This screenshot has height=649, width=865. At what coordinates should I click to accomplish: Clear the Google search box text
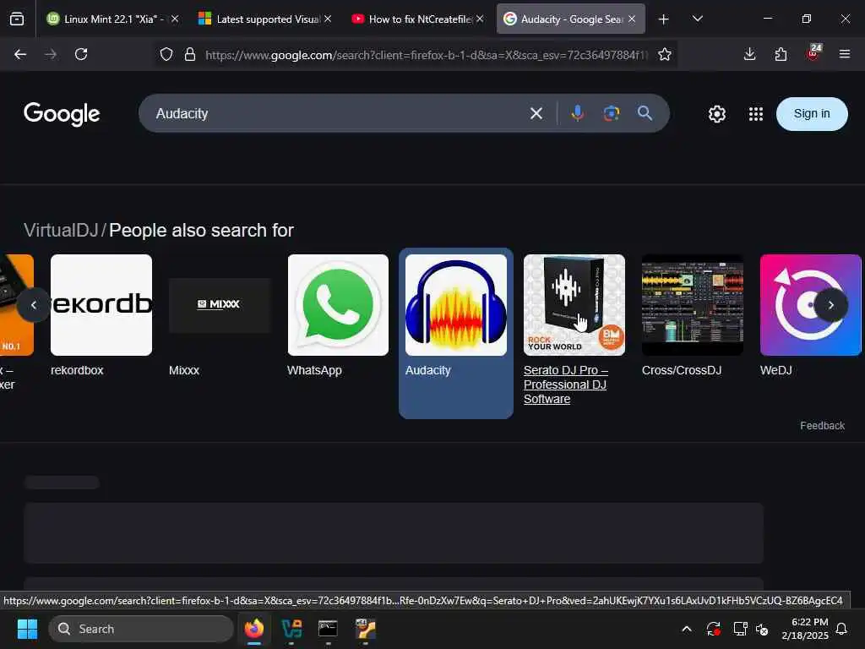pos(536,114)
